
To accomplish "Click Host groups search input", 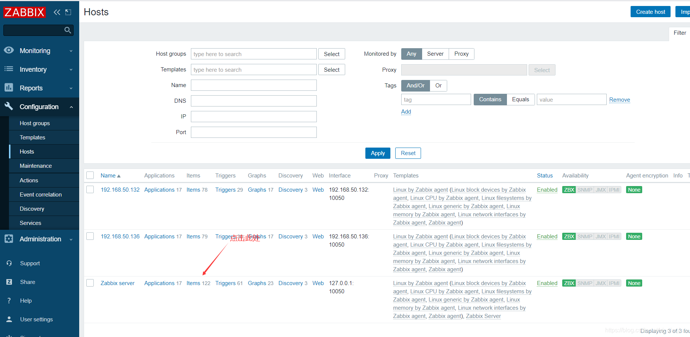I will 254,54.
